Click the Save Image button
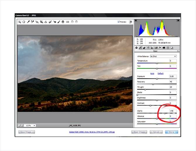This screenshot has width=196, height=151. click(27, 132)
